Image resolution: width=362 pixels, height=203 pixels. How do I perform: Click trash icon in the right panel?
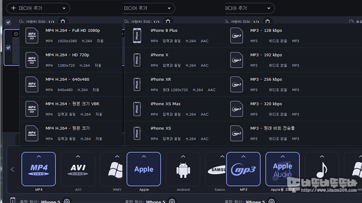coord(267,22)
